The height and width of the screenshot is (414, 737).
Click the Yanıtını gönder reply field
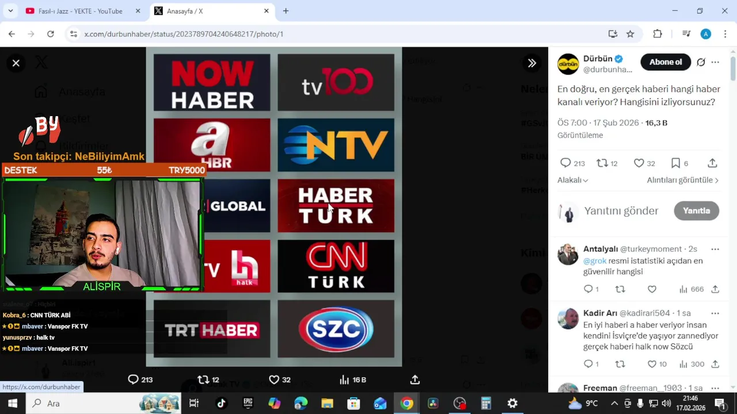621,211
